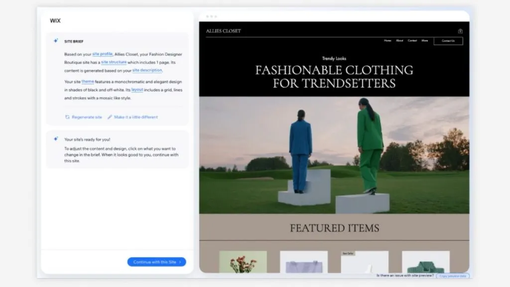
Task: Click the regenerate arrows icon
Action: point(67,117)
